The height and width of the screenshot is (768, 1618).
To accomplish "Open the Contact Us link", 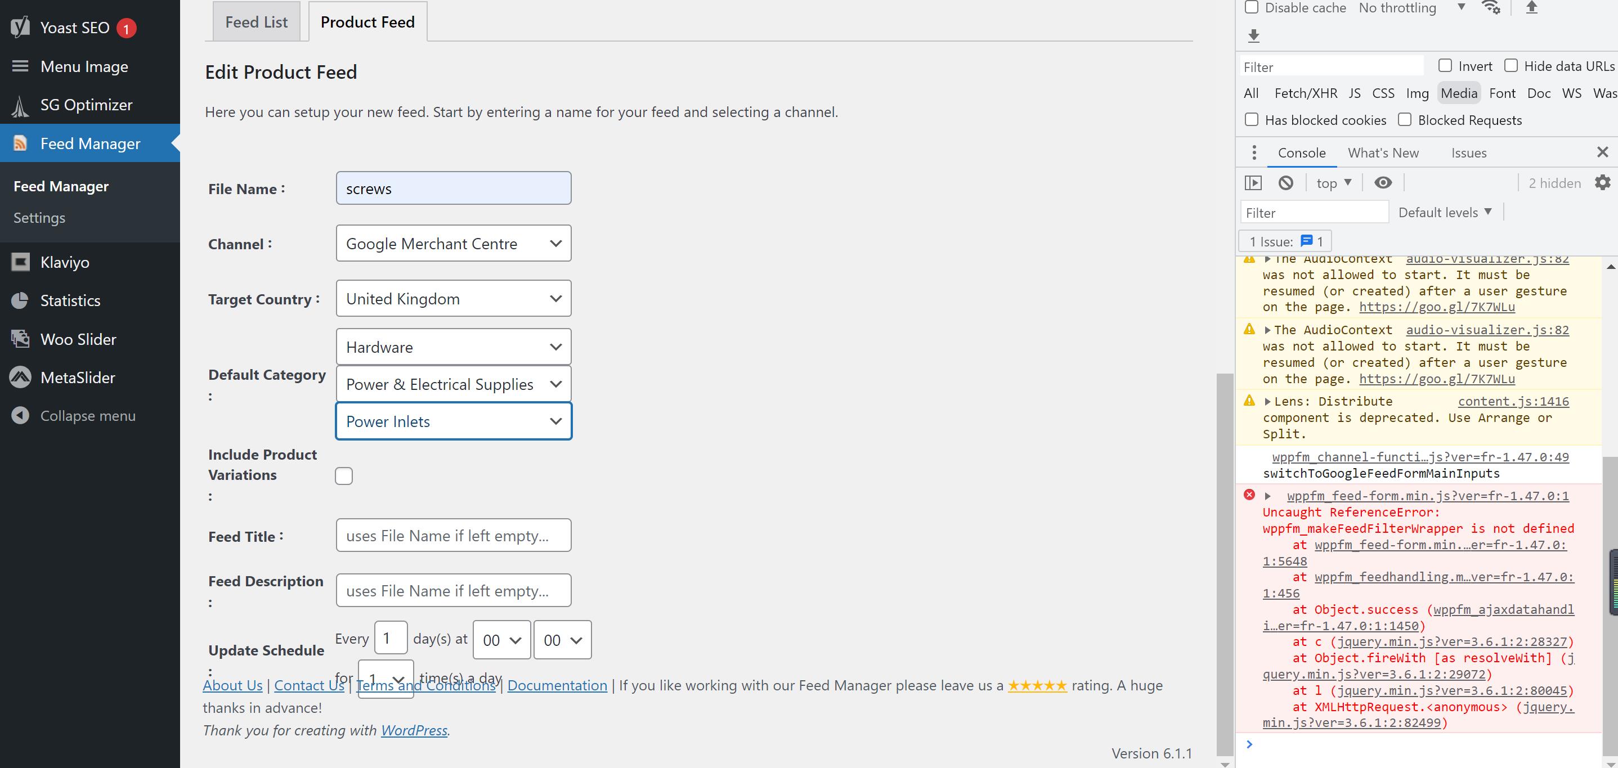I will click(309, 685).
